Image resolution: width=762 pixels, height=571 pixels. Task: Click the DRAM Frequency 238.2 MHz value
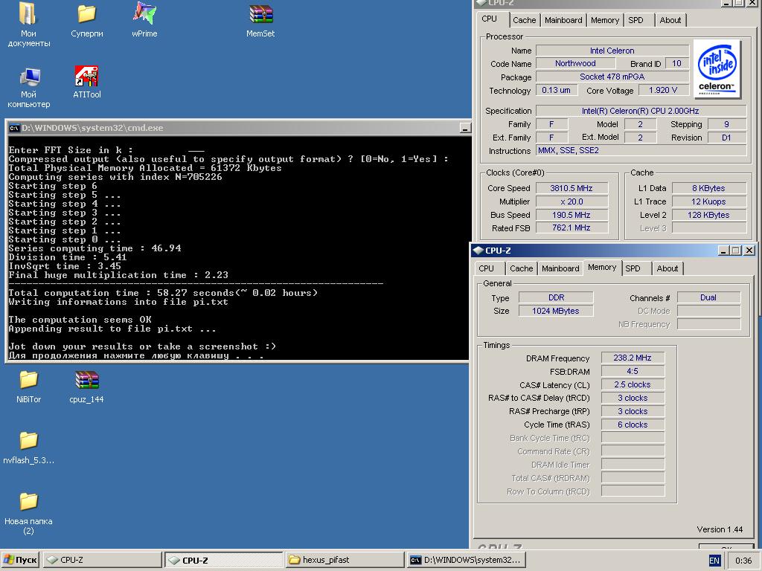[633, 358]
